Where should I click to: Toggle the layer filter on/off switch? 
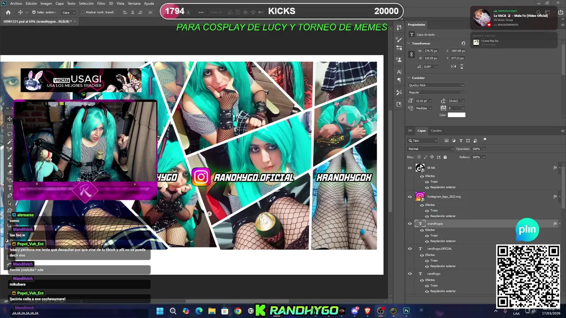pos(485,140)
